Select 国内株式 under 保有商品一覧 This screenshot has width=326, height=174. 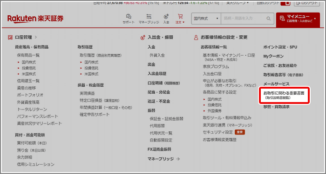(29, 62)
